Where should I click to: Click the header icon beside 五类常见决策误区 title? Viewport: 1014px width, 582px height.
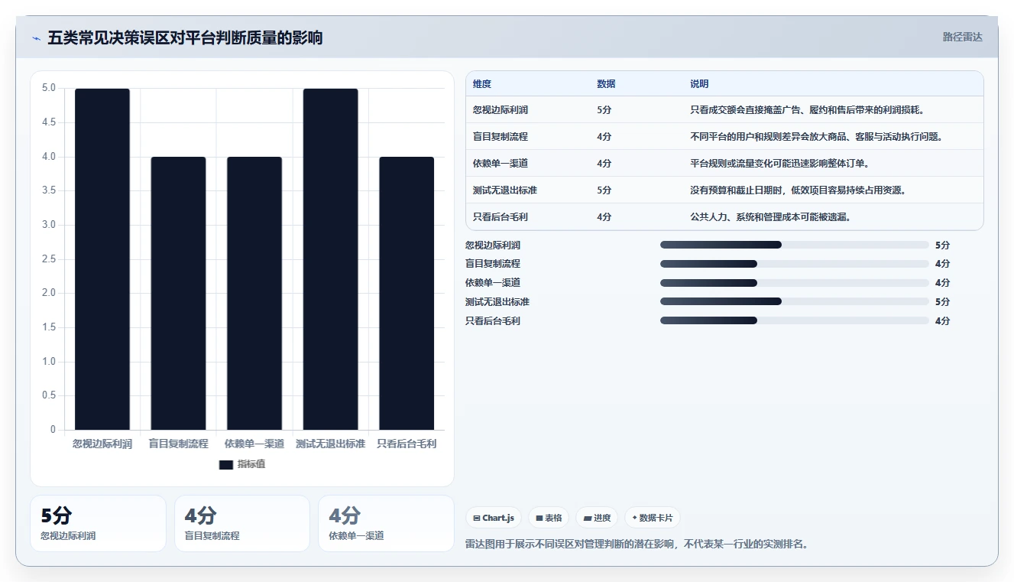coord(36,38)
